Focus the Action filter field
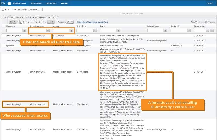 pyautogui.click(x=61, y=31)
